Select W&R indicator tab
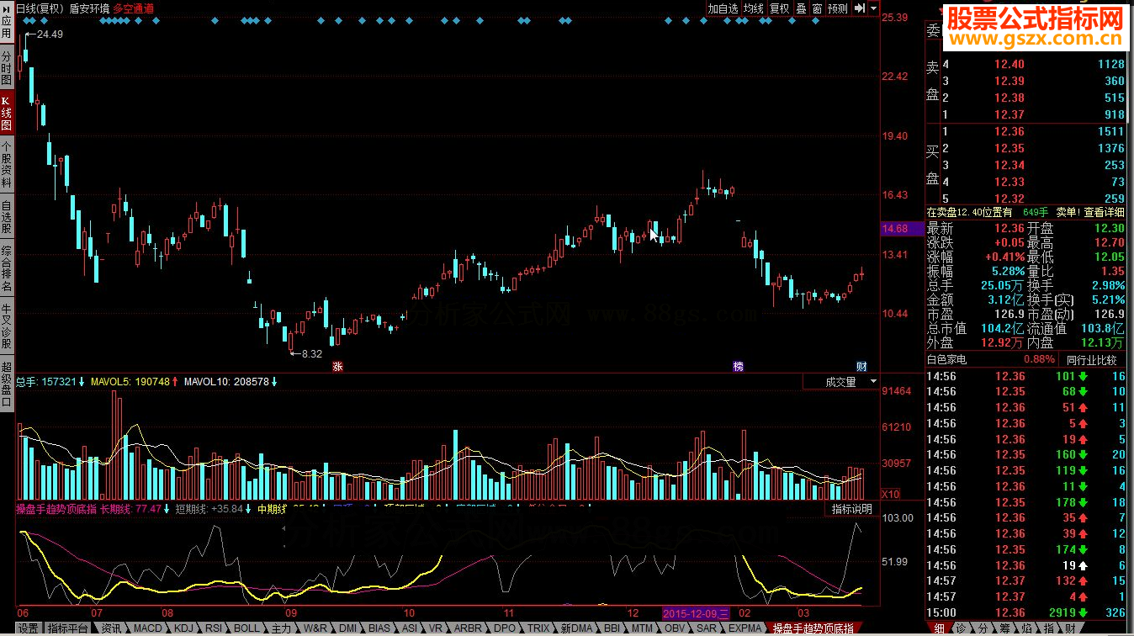The height and width of the screenshot is (636, 1134). (315, 628)
